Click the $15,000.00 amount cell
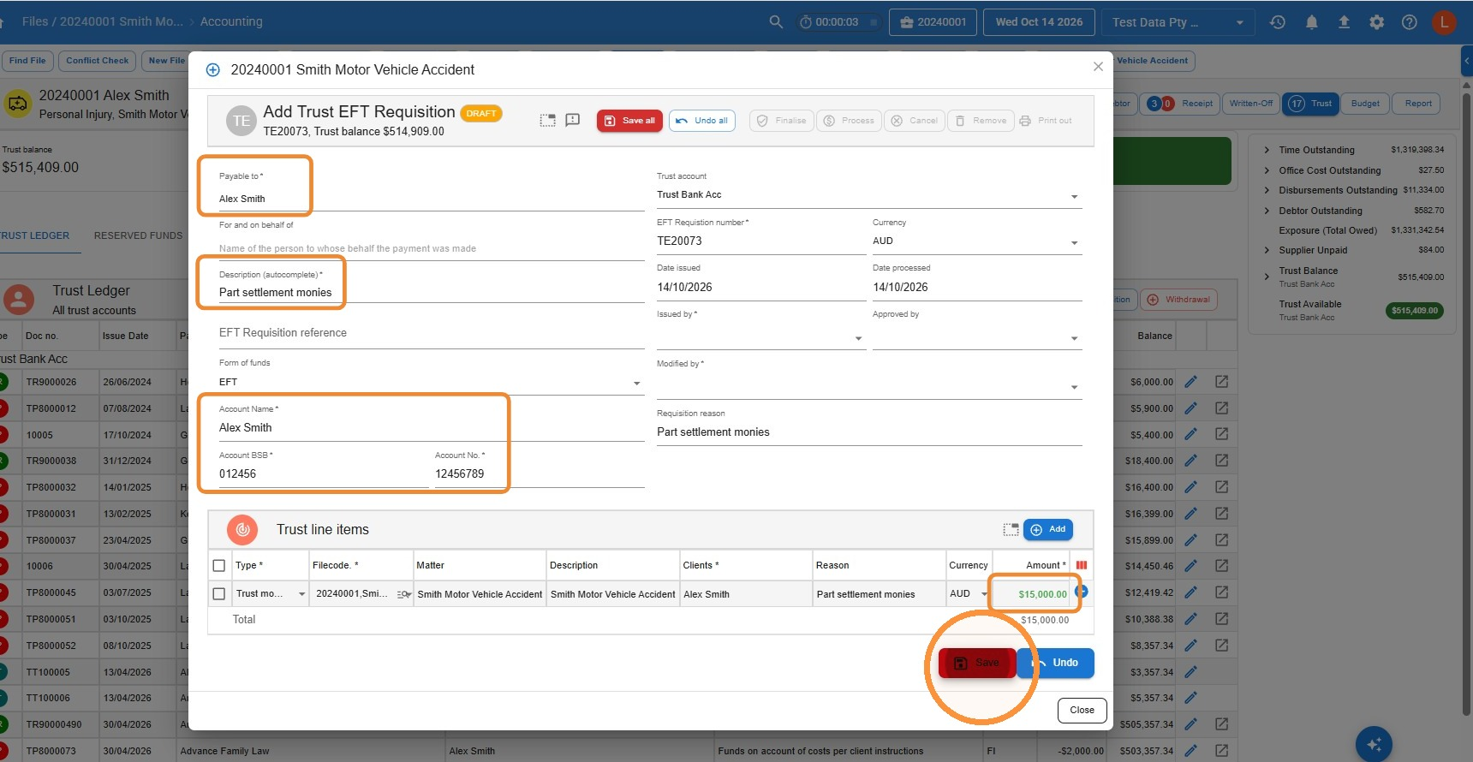Image resolution: width=1473 pixels, height=762 pixels. tap(1033, 594)
